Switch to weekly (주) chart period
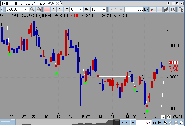Screen dimensions: 185x126 point(53,10)
